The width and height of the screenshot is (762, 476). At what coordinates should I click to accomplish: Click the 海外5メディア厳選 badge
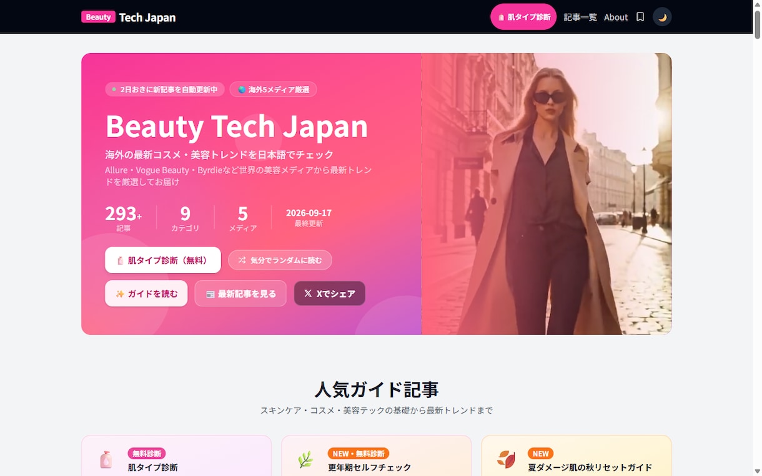pyautogui.click(x=273, y=89)
